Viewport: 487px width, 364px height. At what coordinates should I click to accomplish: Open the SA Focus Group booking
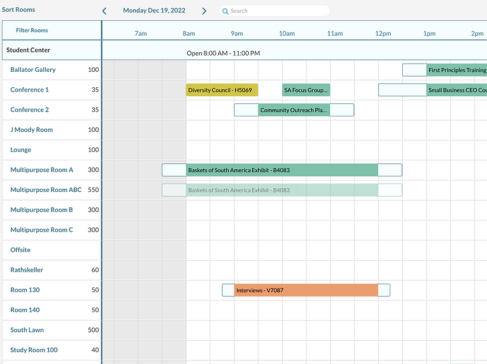(x=305, y=90)
